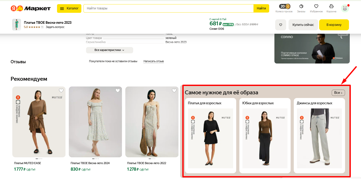361x179 pixels.
Task: Click the hamburger icon in Каталог button
Action: click(x=62, y=8)
